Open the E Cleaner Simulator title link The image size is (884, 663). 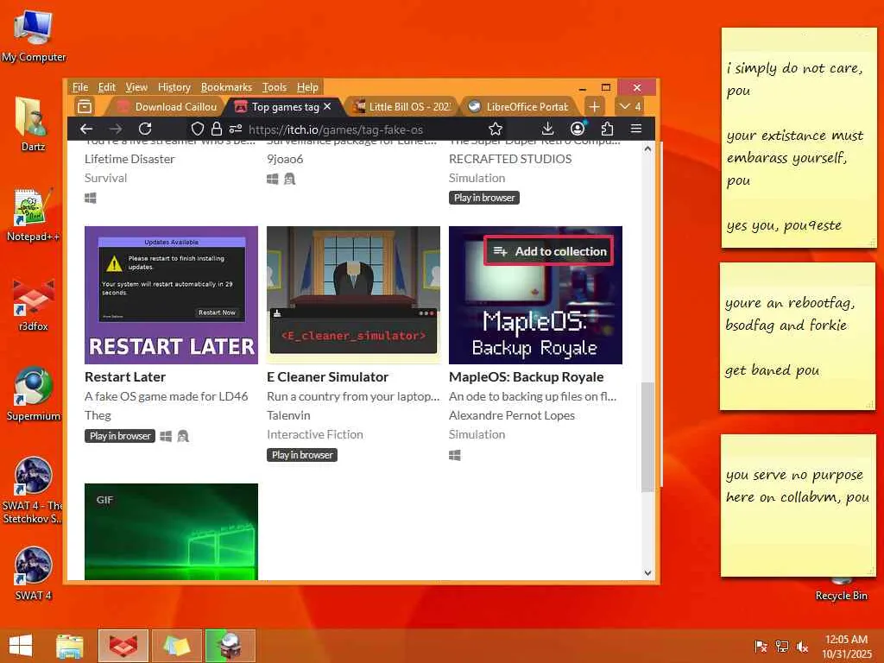pos(327,376)
